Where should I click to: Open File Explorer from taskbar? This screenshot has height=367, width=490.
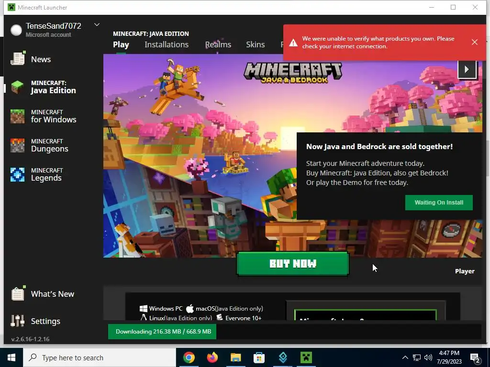coord(235,357)
